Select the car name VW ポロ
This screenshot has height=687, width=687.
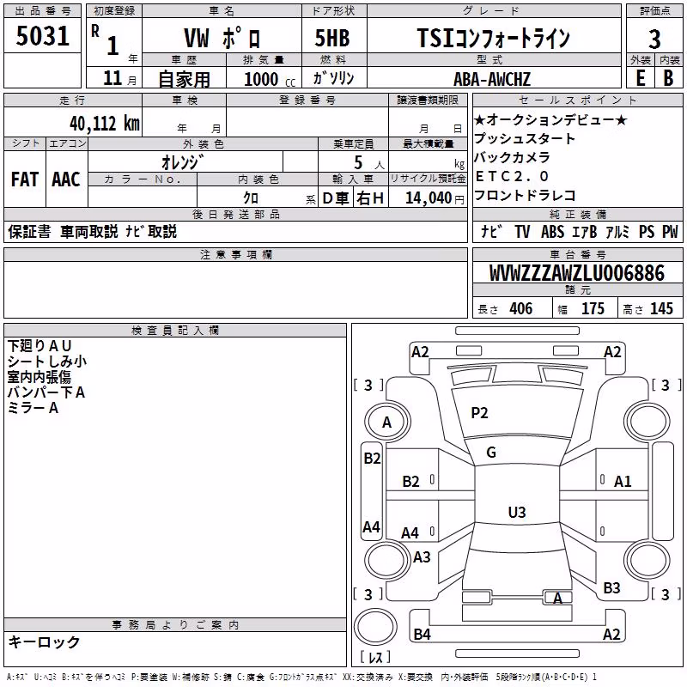(x=222, y=38)
